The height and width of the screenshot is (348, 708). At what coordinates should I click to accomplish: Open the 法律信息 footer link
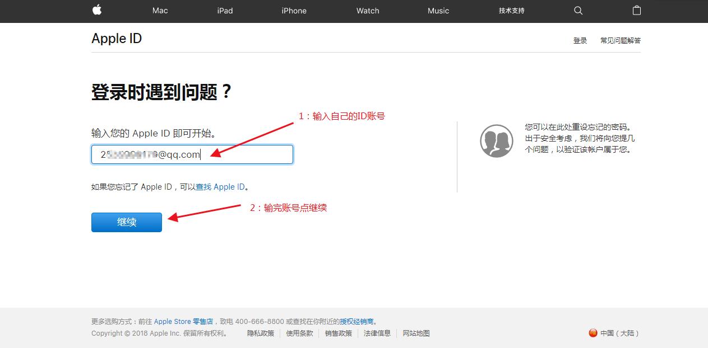click(x=377, y=333)
